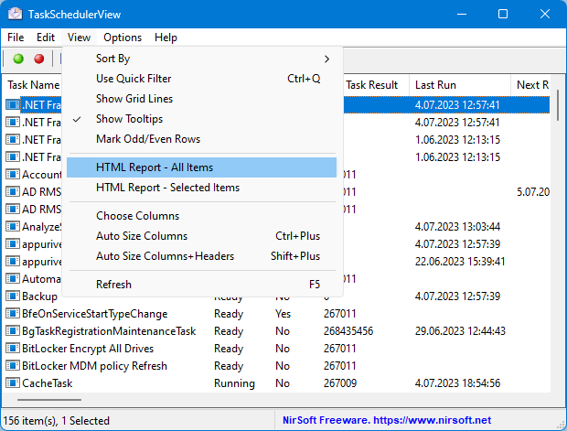The height and width of the screenshot is (431, 567).
Task: Sort by the Task Result column header
Action: tap(371, 85)
